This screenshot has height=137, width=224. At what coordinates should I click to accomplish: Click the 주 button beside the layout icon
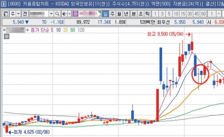[12, 14]
